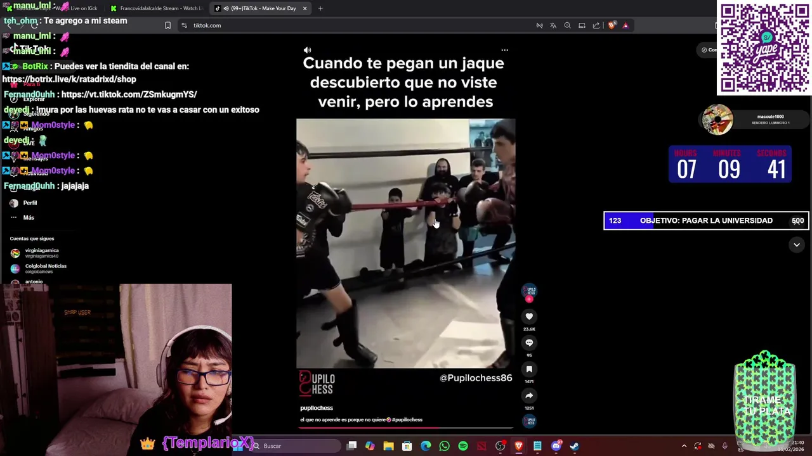The image size is (812, 456).
Task: Open Microsoft Store from the taskbar
Action: [x=407, y=446]
